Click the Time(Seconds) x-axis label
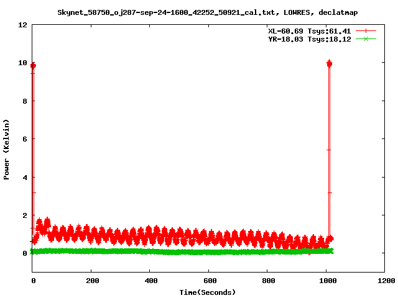This screenshot has height=298, width=398. tap(207, 292)
